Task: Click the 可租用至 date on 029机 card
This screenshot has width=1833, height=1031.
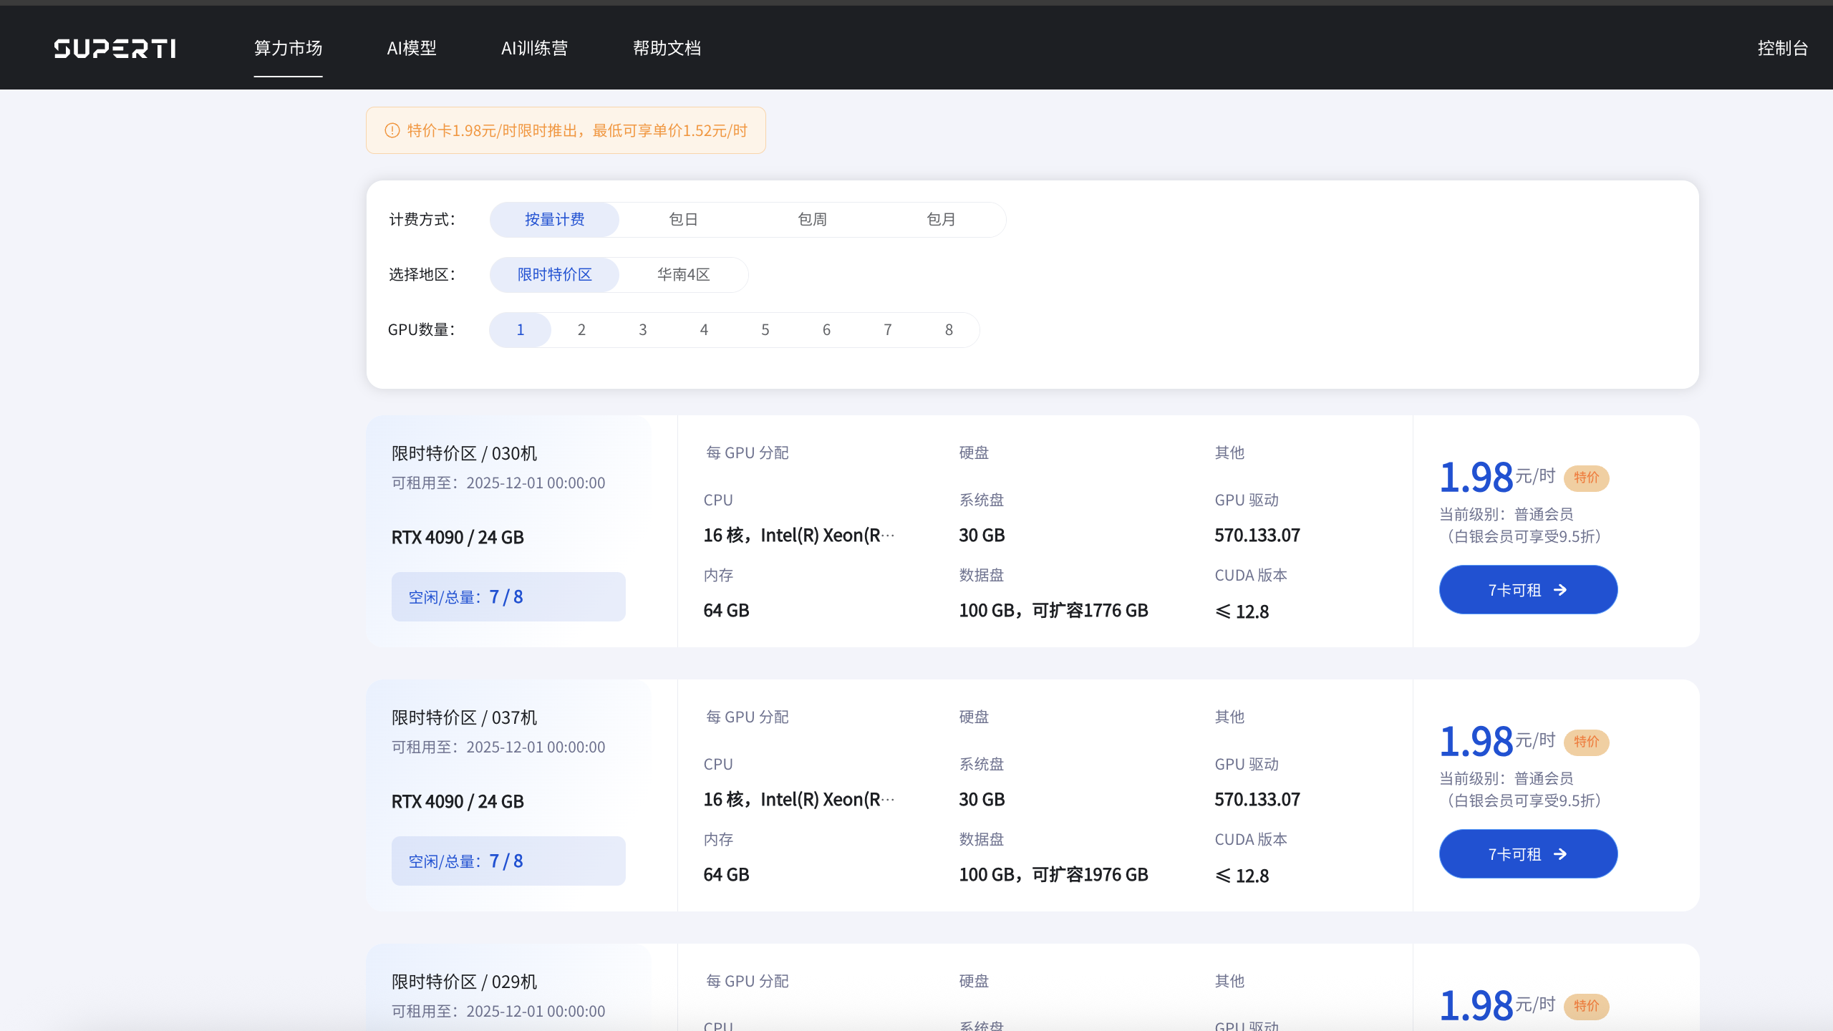Action: click(498, 1012)
